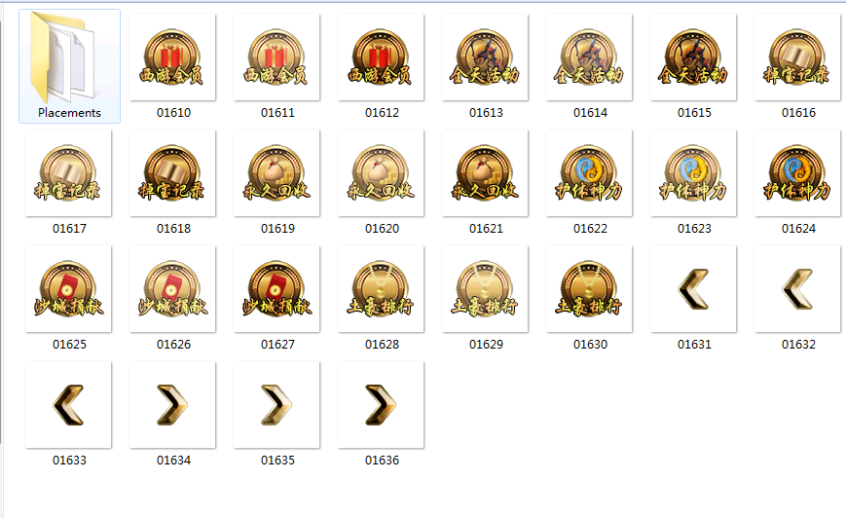Click the 01630 necklace badge image
Viewport: 846px width, 518px height.
tap(589, 289)
